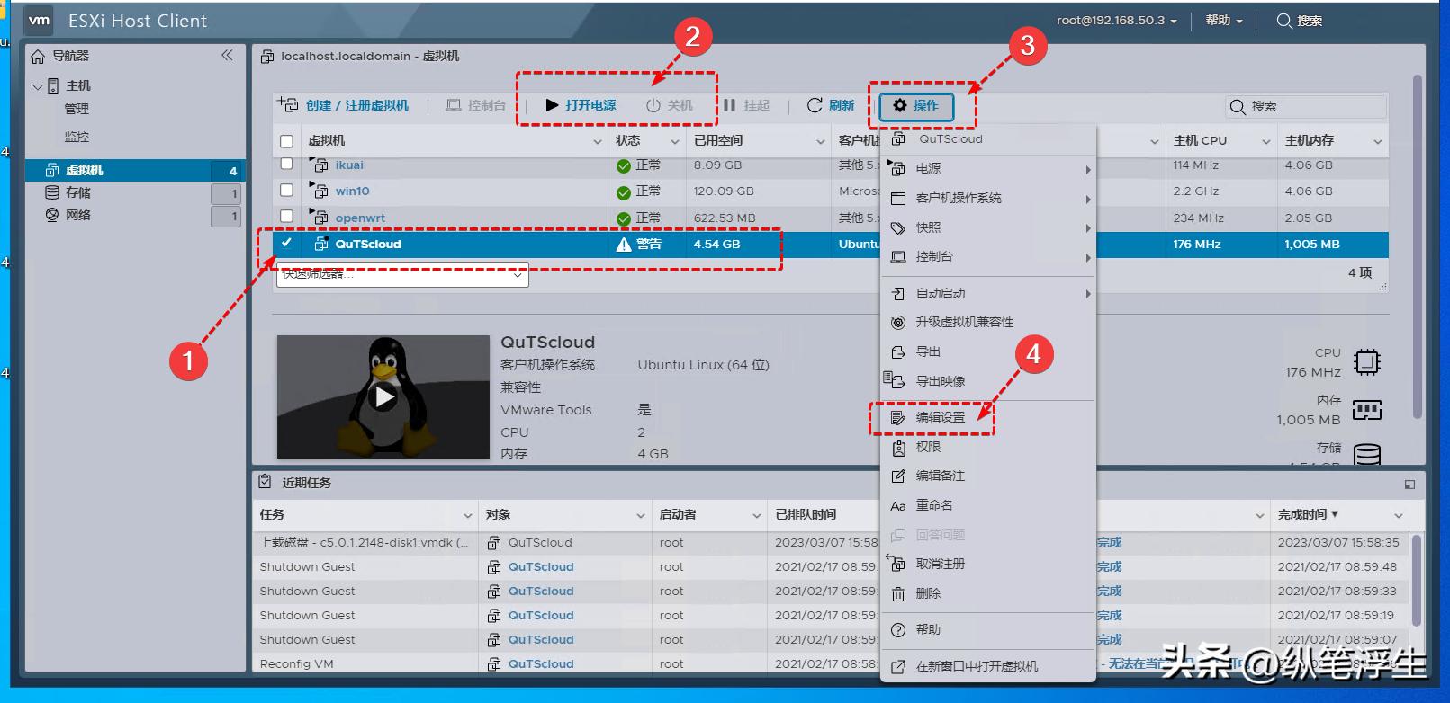Open the 主机内存 column header dropdown

coord(1377,142)
